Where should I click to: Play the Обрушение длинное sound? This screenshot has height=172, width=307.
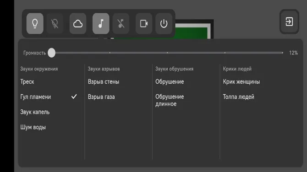click(170, 100)
